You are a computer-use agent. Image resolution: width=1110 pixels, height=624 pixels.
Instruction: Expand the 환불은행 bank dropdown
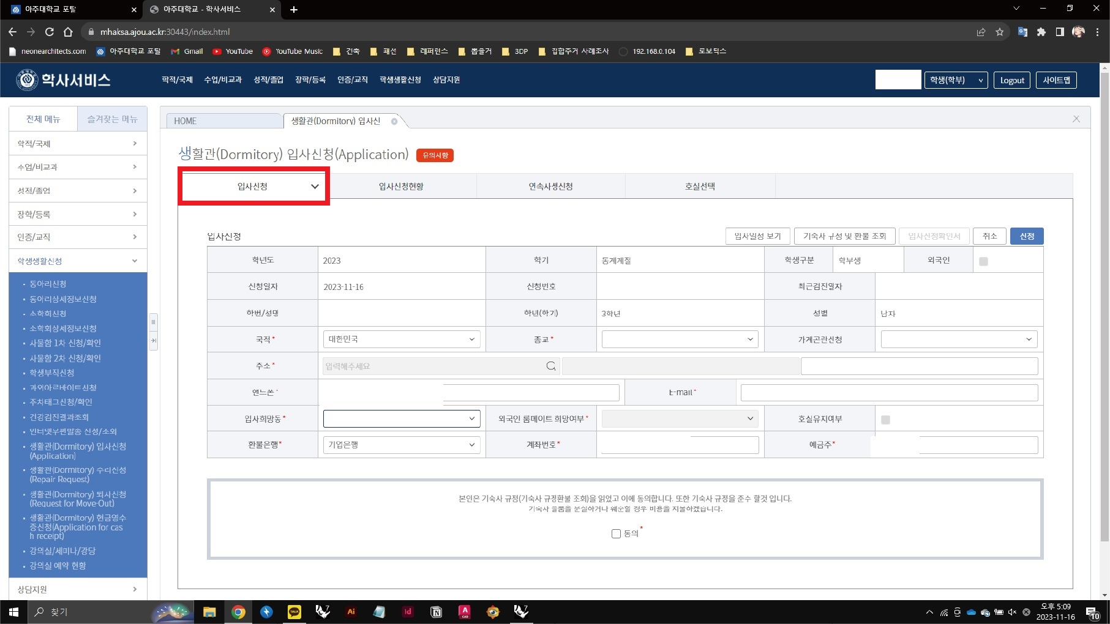(401, 445)
